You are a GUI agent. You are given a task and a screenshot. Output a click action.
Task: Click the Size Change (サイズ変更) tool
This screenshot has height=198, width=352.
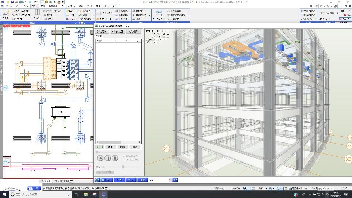point(104,13)
